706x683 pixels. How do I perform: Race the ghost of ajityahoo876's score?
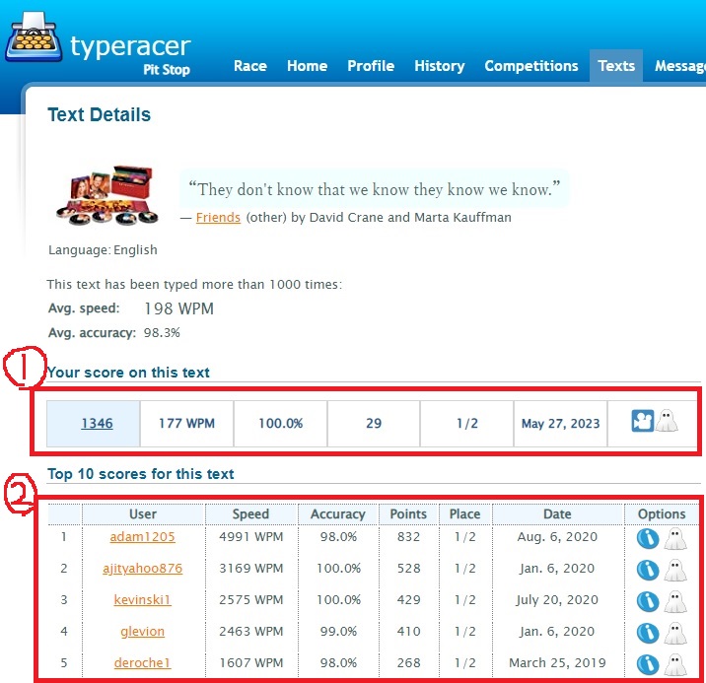pos(675,570)
